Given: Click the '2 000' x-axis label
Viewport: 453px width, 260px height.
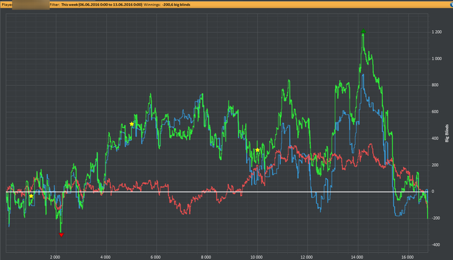Looking at the screenshot, I should click(55, 257).
